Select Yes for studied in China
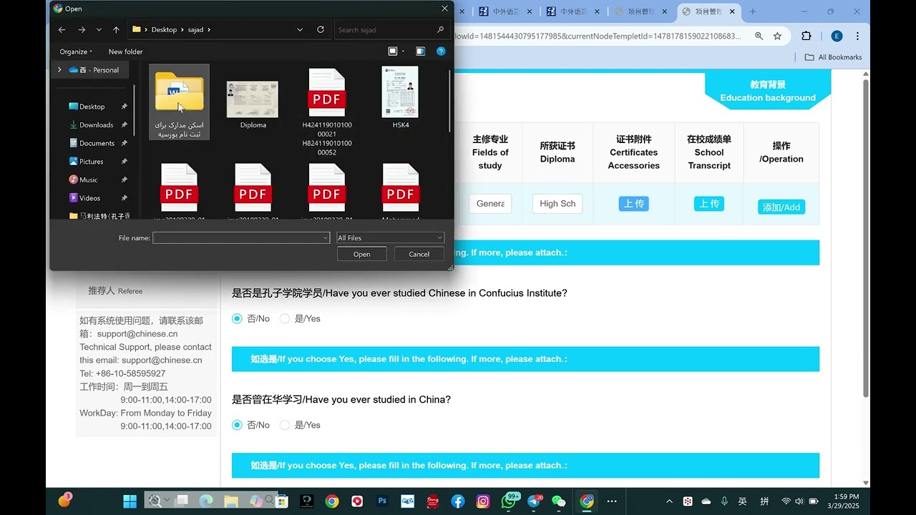This screenshot has width=916, height=515. click(285, 425)
